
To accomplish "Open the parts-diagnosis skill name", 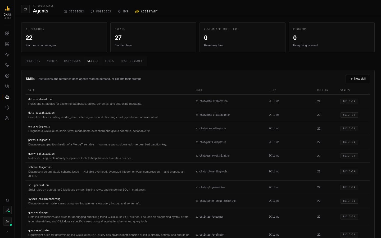I will point(39,140).
